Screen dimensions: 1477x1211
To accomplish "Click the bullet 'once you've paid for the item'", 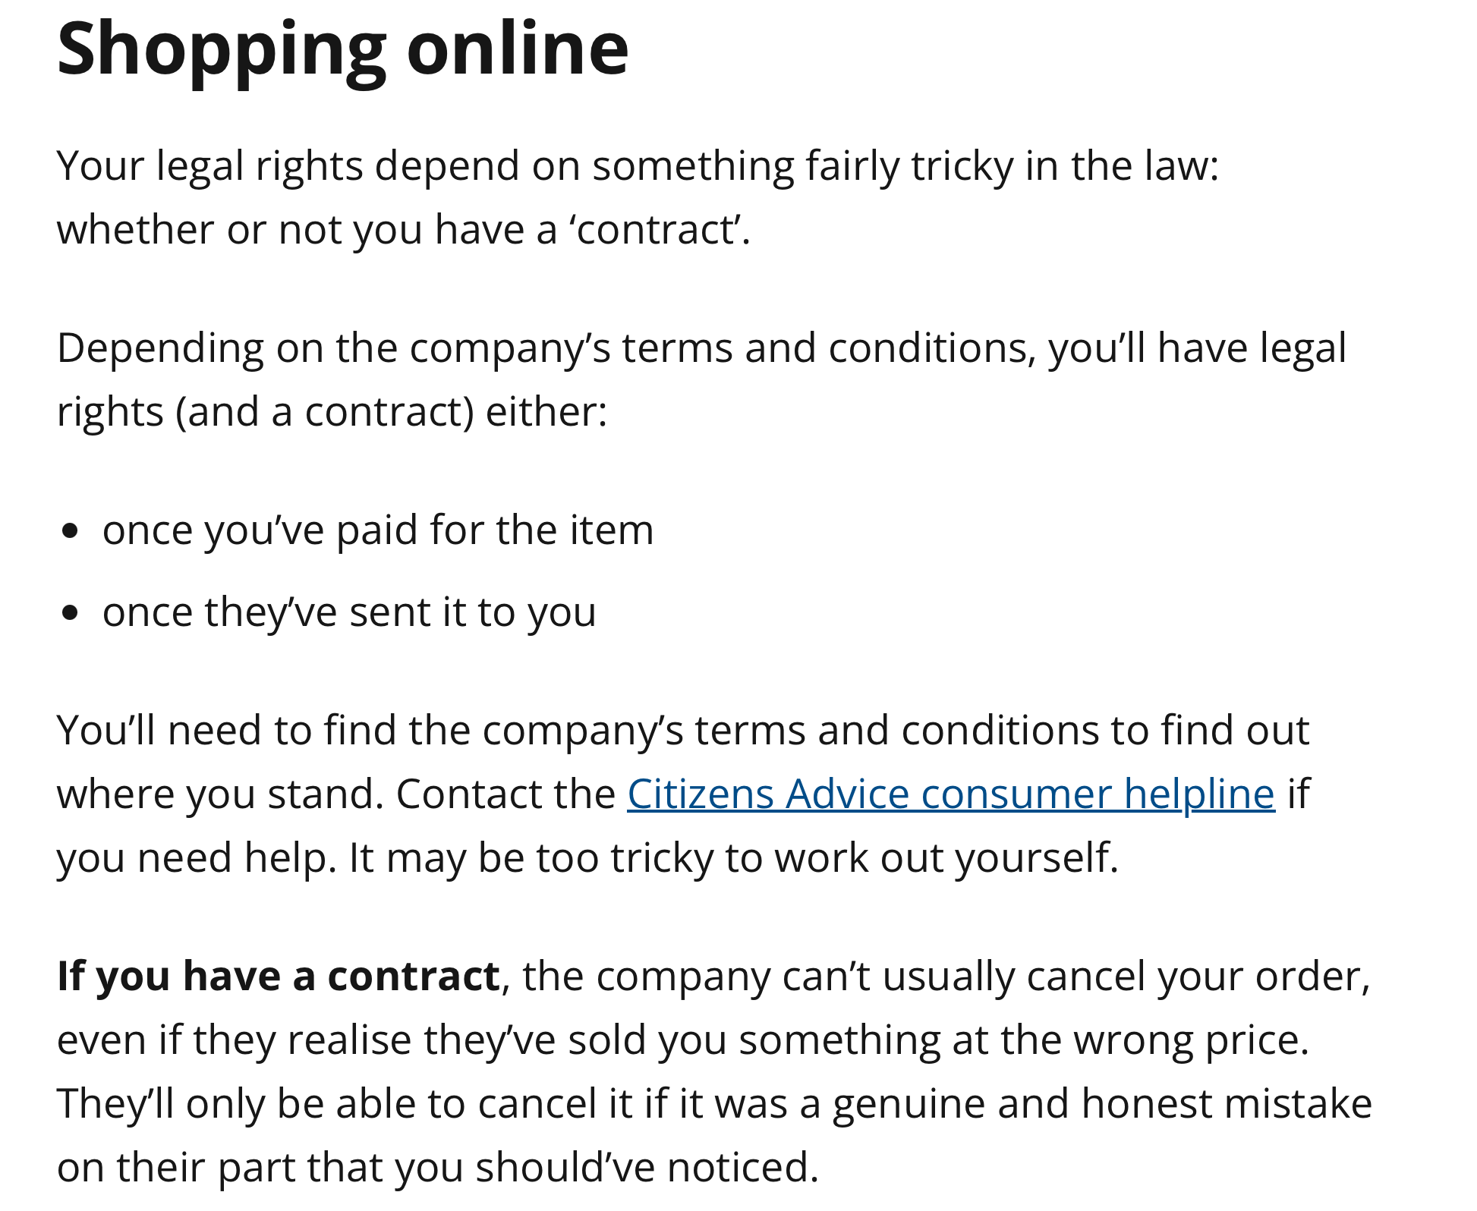I will pyautogui.click(x=378, y=530).
